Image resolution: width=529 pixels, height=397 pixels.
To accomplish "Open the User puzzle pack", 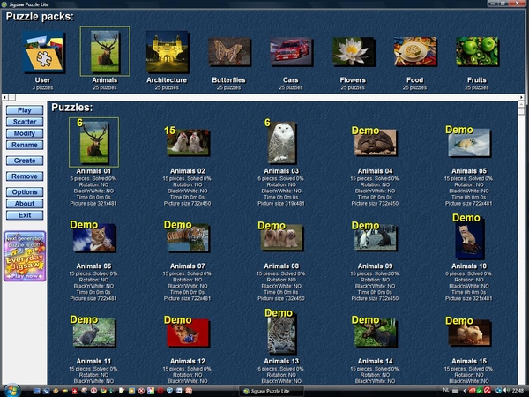I will 42,54.
